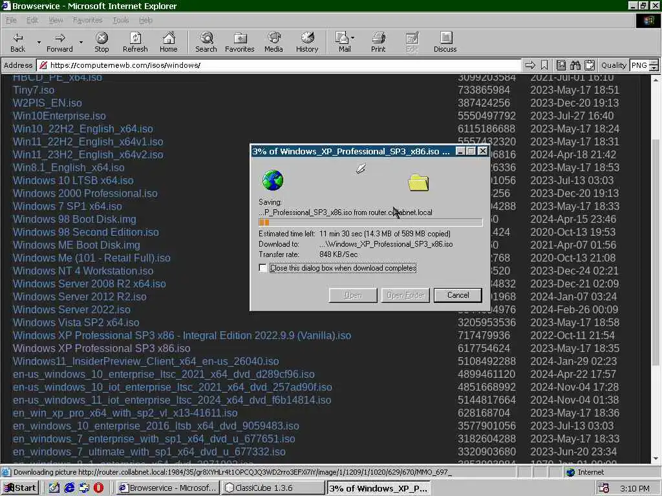Launch Opera from quick launch

(98, 488)
